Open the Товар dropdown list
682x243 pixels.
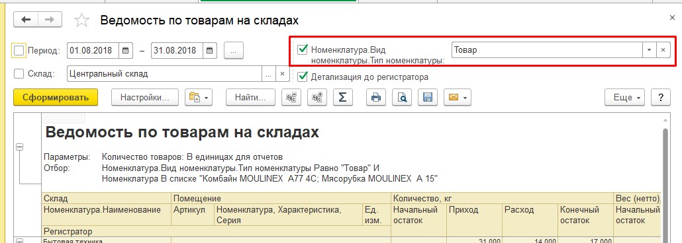[650, 50]
